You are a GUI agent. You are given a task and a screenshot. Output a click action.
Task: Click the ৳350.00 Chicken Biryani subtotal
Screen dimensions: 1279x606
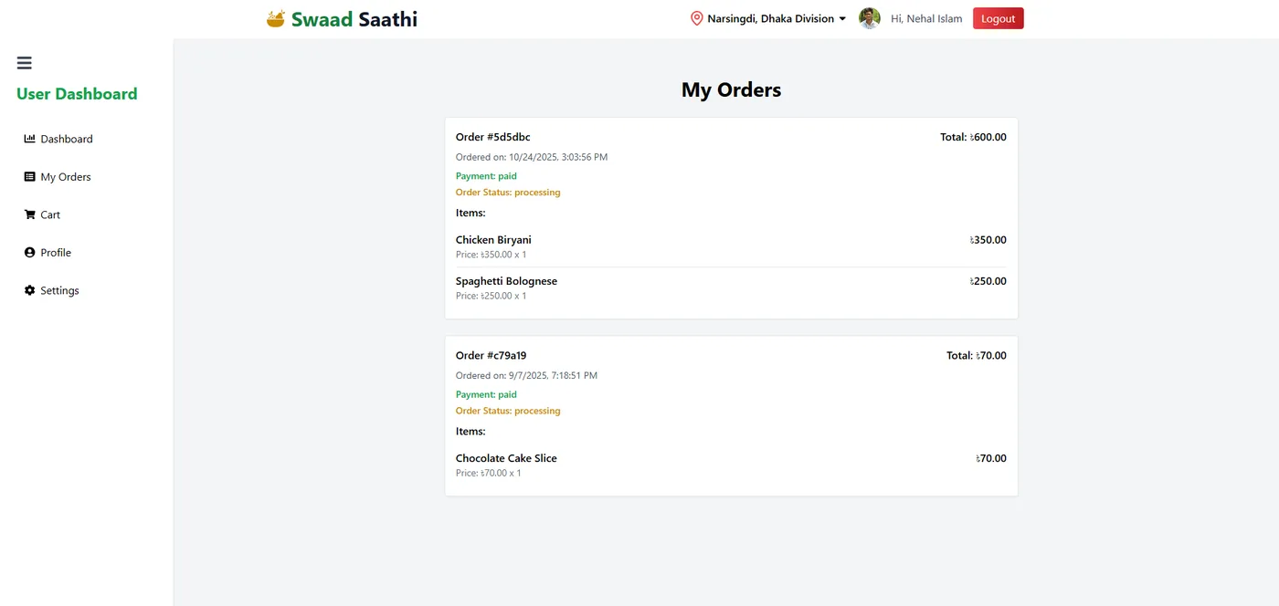pyautogui.click(x=988, y=240)
